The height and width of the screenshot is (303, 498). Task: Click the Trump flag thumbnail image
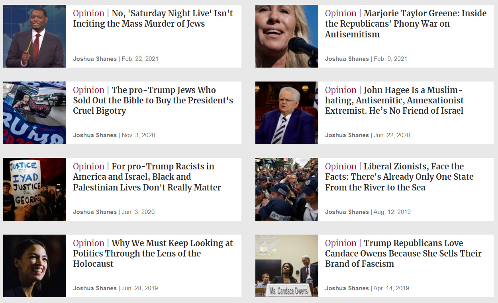click(35, 113)
